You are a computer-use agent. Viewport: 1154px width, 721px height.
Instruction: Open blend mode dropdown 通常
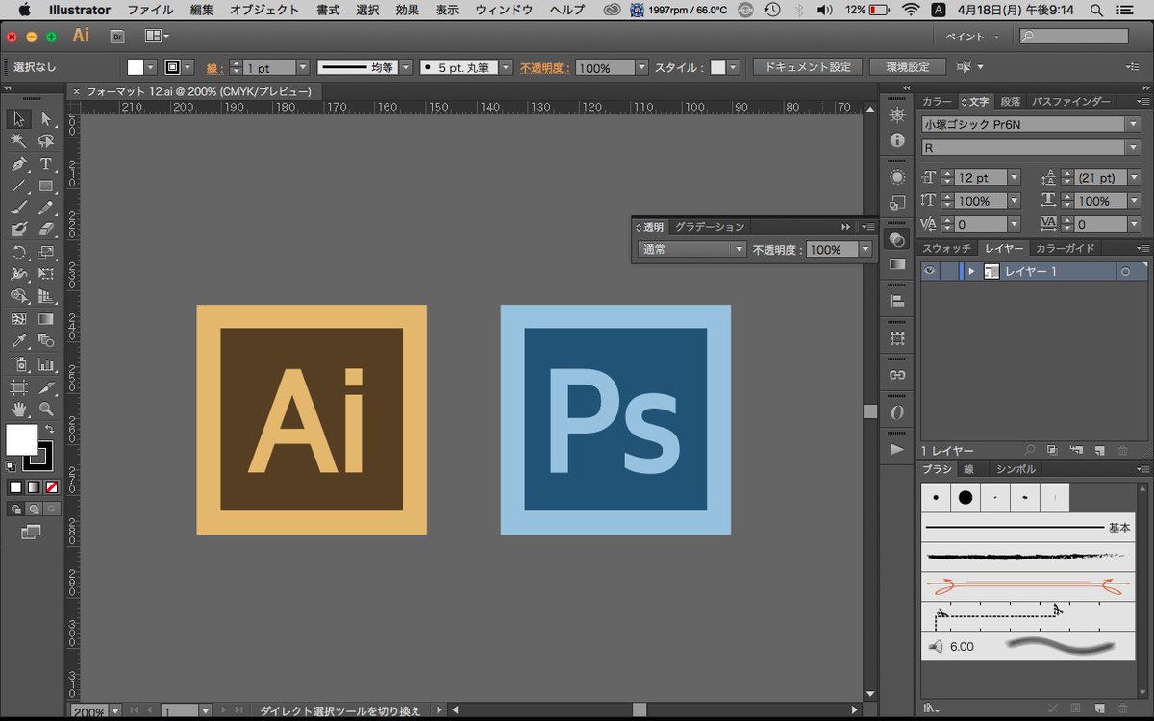pos(740,249)
